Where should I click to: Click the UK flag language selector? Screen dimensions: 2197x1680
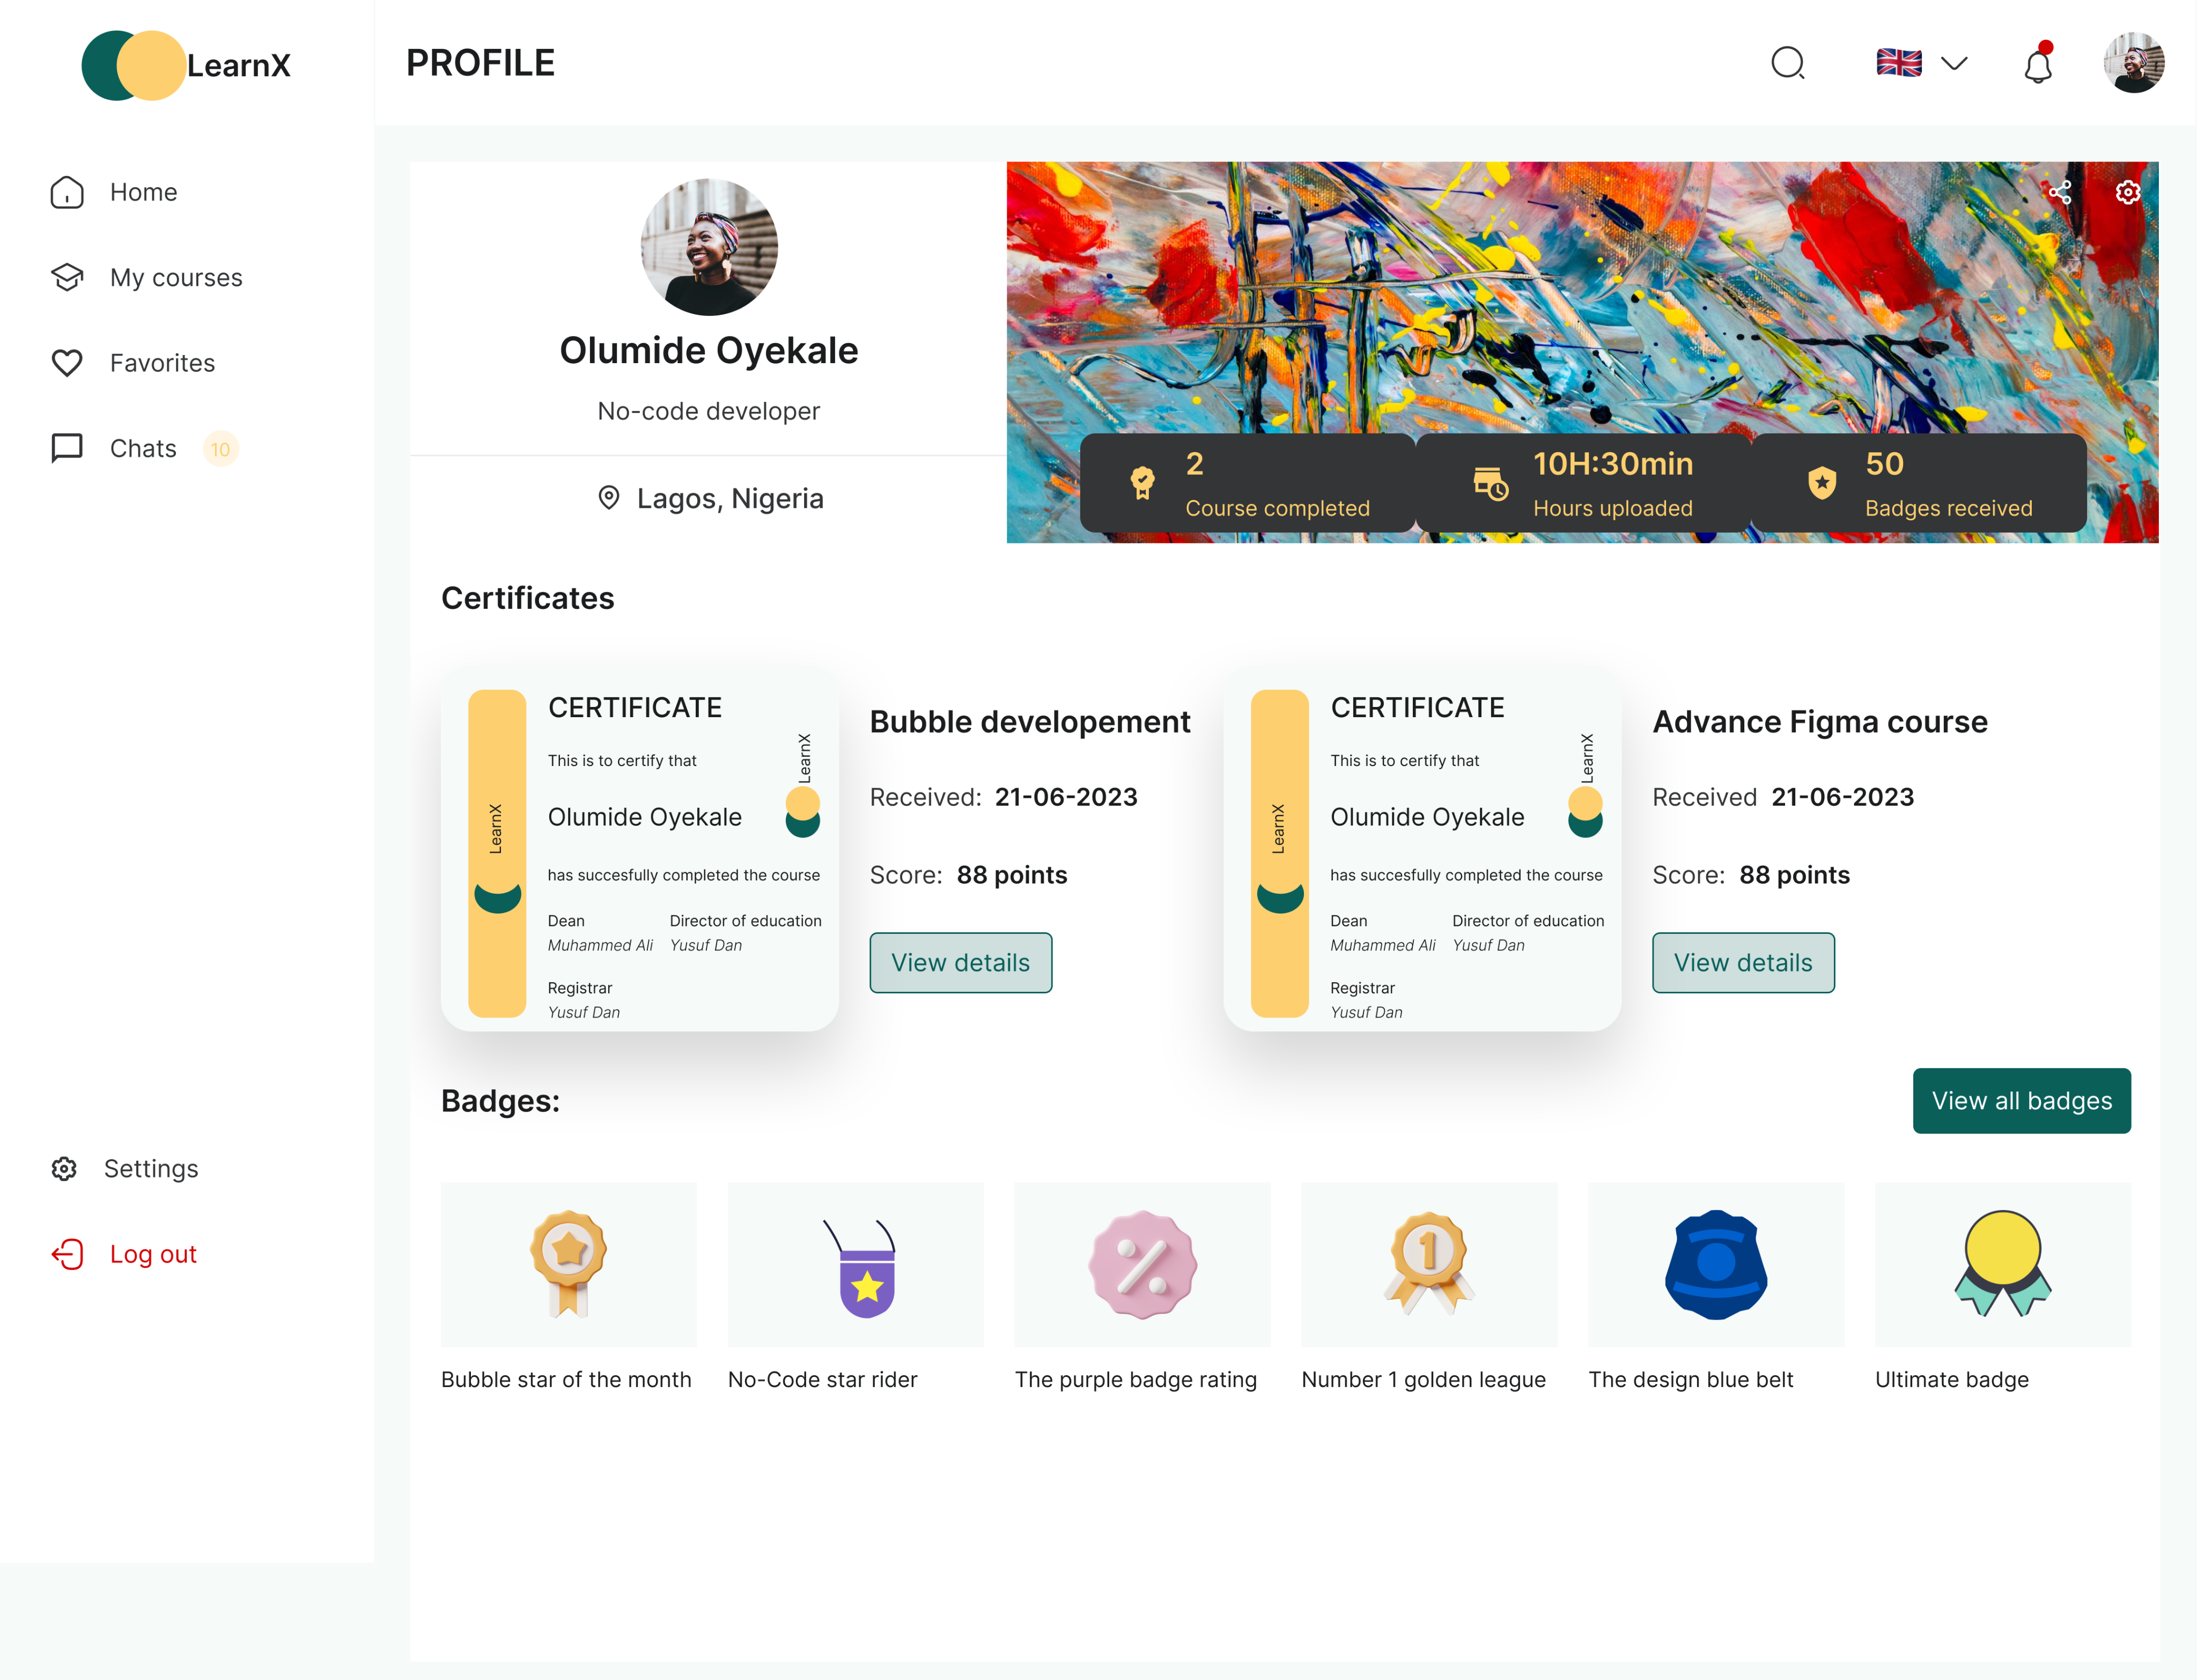point(1899,63)
